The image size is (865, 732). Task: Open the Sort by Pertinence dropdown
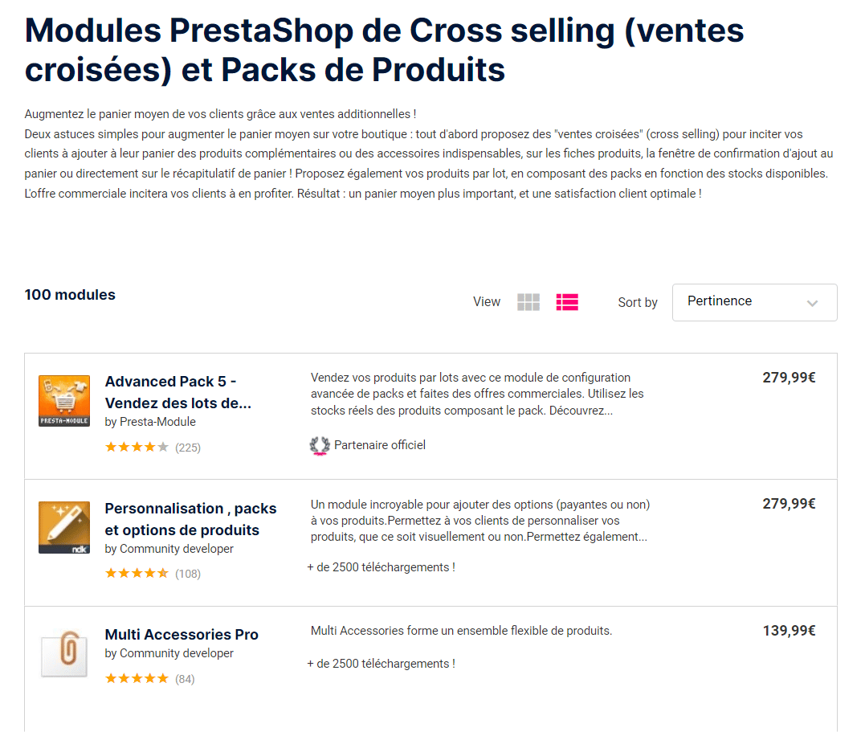(x=754, y=302)
